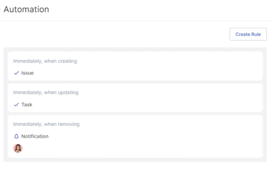Open the user avatar in the removing rule
The width and height of the screenshot is (272, 172).
[18, 148]
